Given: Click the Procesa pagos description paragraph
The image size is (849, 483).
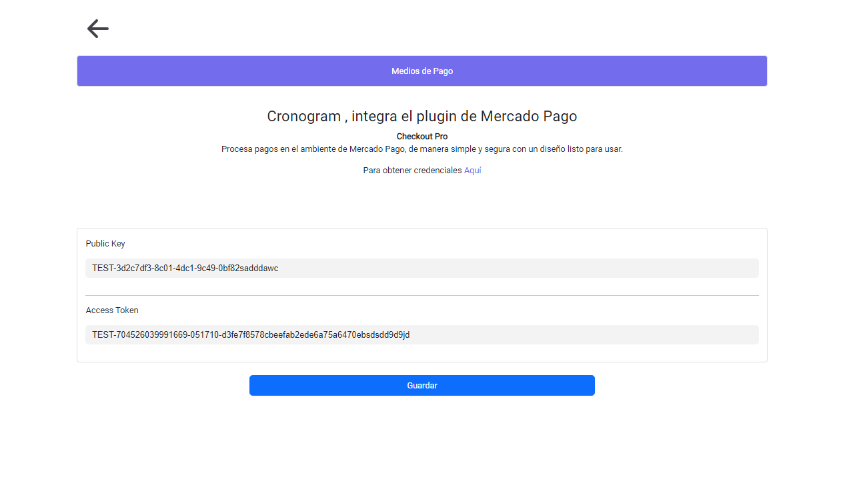Looking at the screenshot, I should 421,149.
